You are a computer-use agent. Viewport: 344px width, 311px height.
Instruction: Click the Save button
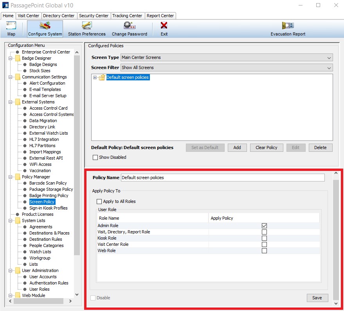(317, 298)
